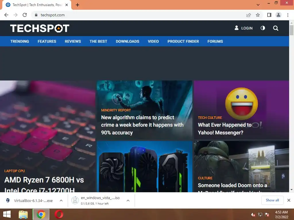Screen dimensions: 294x220
Task: Open the TECH CULTURE category label
Action: point(210,118)
